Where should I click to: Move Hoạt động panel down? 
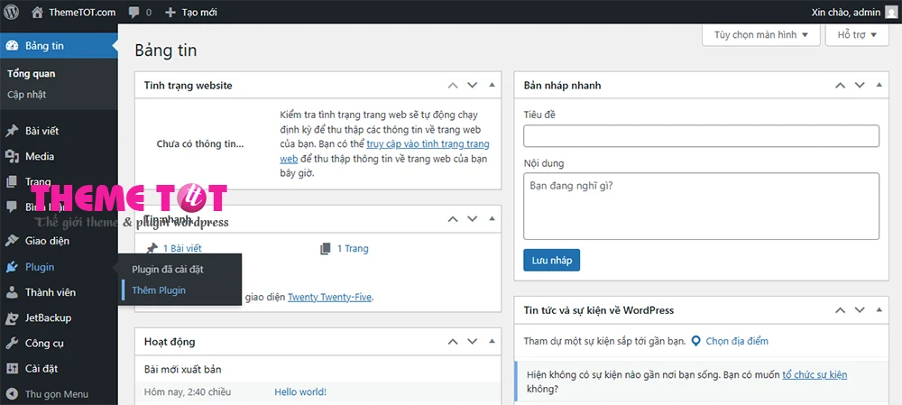473,341
